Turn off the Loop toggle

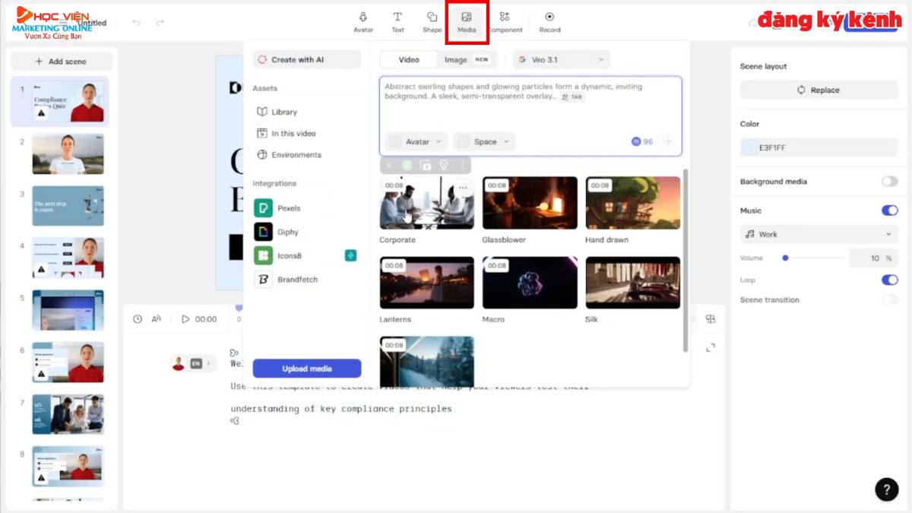click(x=889, y=280)
